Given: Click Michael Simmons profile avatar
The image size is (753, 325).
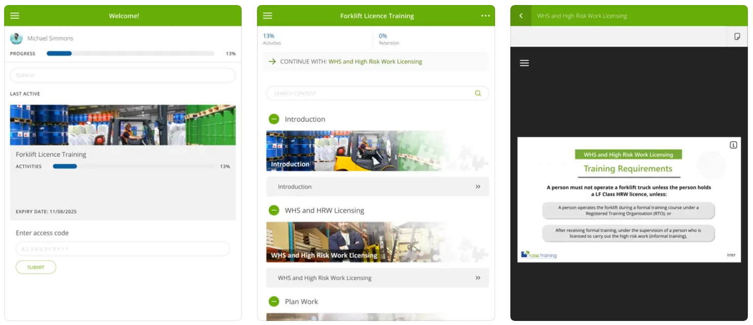Looking at the screenshot, I should (x=17, y=38).
